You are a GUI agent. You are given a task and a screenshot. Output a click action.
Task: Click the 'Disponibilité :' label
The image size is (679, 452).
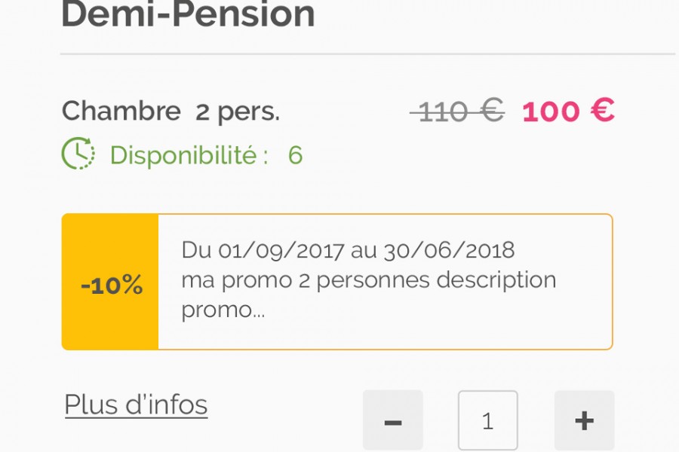189,155
